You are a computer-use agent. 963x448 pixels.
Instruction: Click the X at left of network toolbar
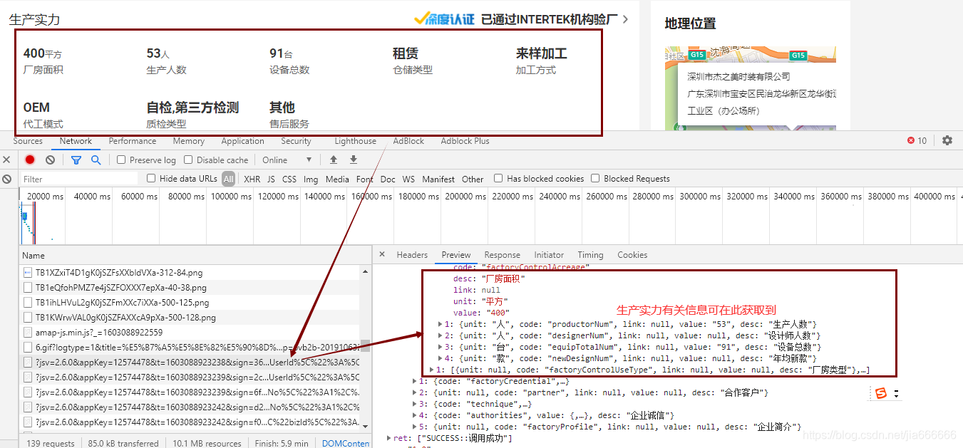tap(6, 160)
